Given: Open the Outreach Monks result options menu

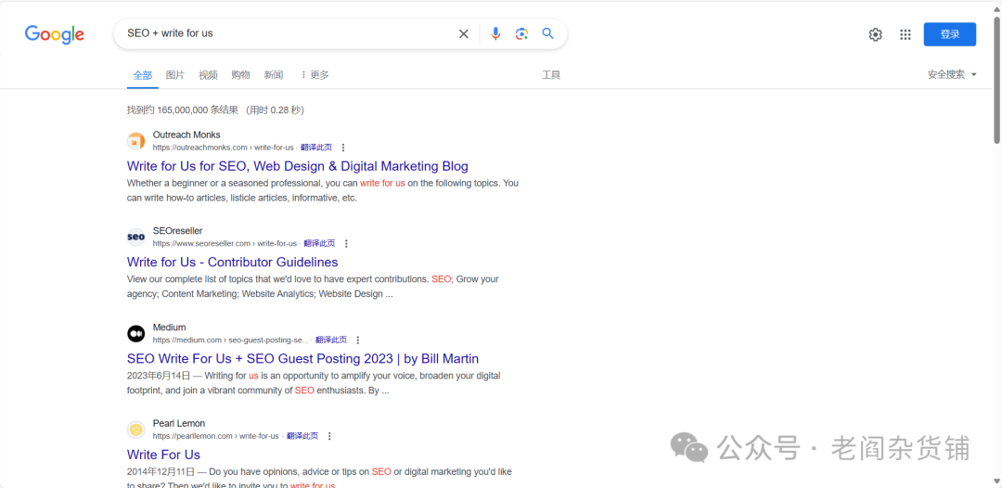Looking at the screenshot, I should 344,148.
